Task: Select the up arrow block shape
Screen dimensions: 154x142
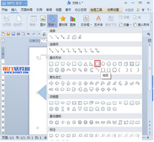Action: tap(63, 83)
